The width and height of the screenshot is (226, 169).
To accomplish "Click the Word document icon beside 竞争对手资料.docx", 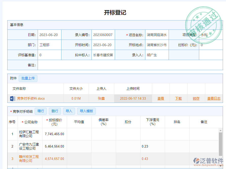I will [12, 98].
